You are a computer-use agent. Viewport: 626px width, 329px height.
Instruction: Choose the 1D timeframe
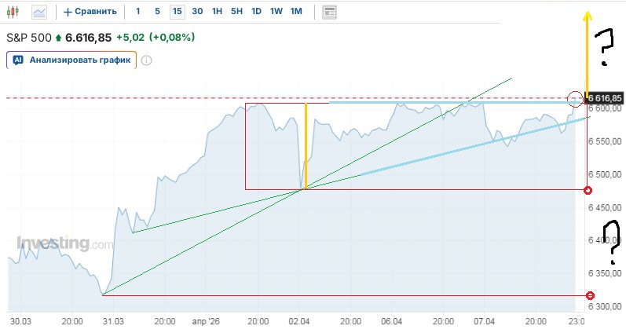tap(256, 12)
